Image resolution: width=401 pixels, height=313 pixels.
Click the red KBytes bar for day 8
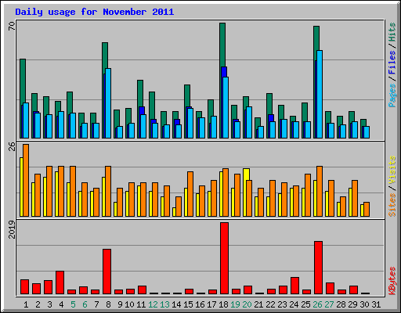pos(107,272)
